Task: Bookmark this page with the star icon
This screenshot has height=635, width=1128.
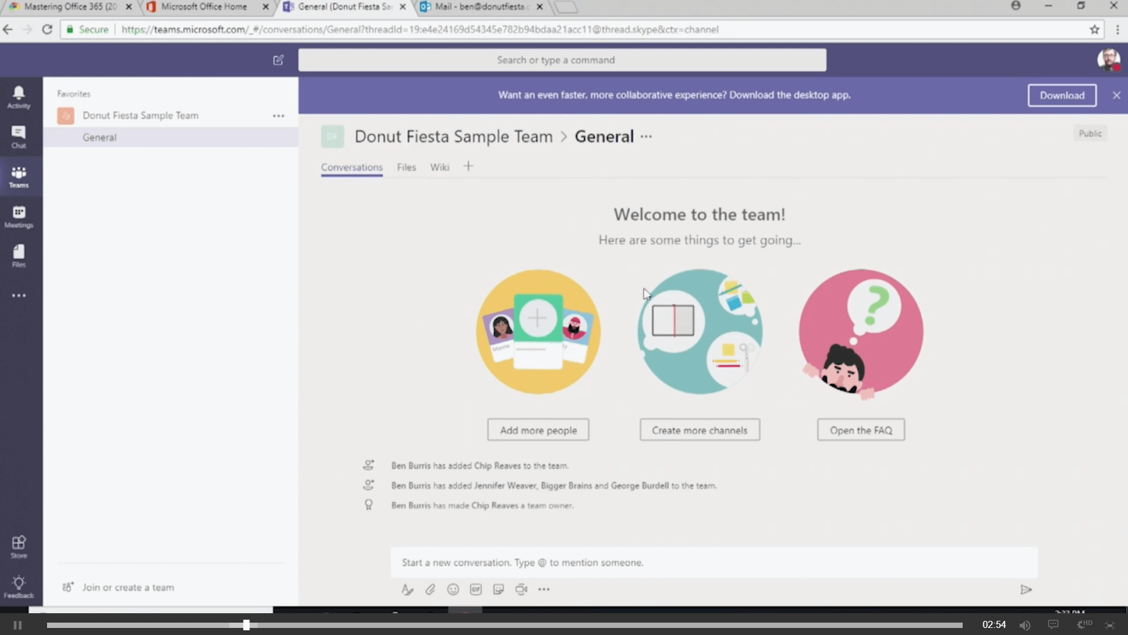Action: click(x=1094, y=29)
